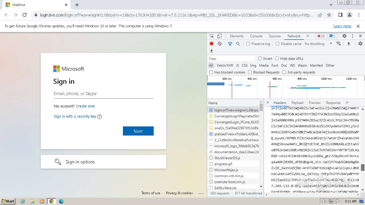
Task: Open DevTools settings gear
Action: tap(344, 36)
